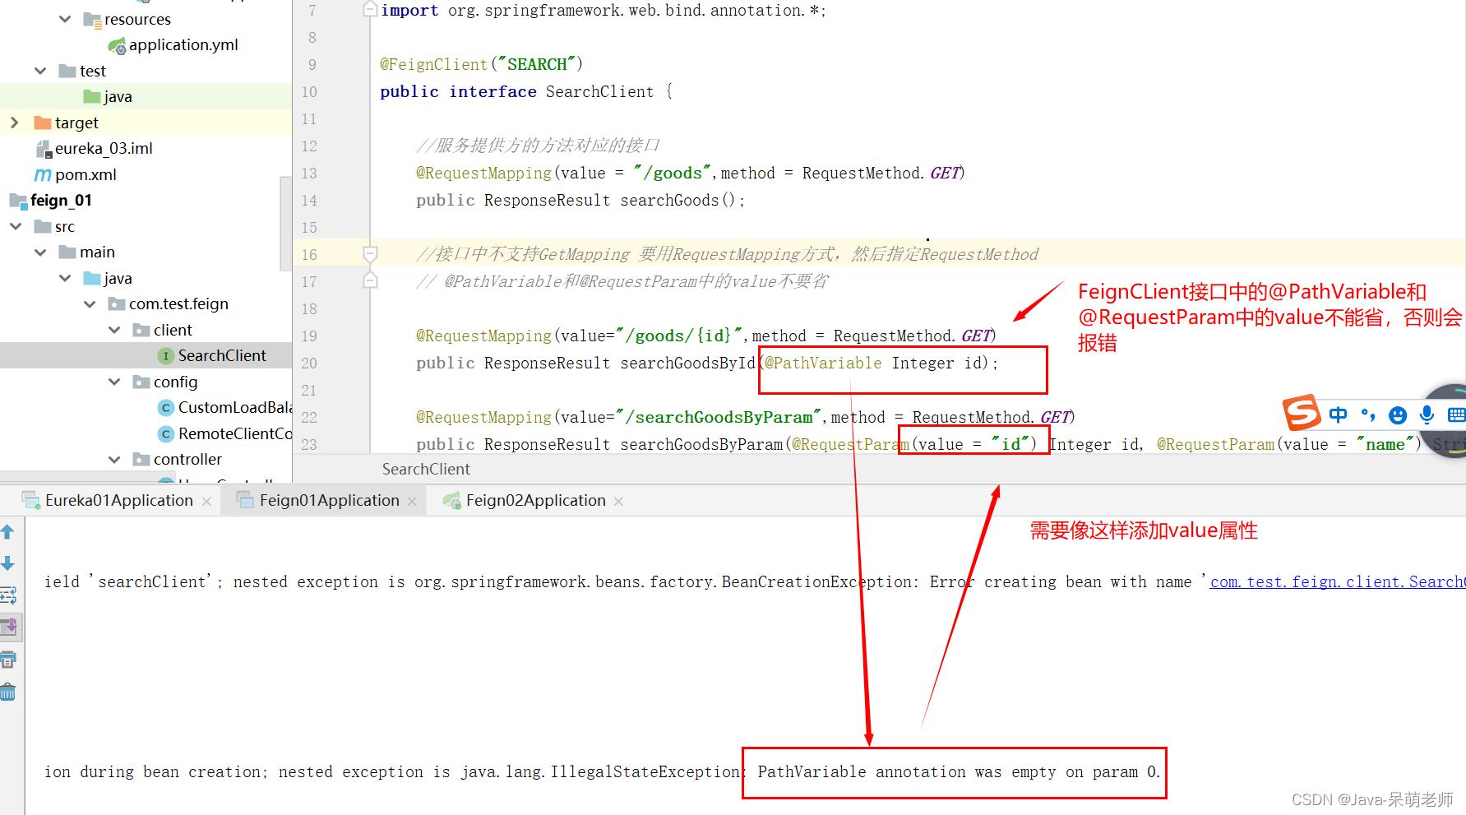Select the feign_01 module
The image size is (1466, 815).
61,201
